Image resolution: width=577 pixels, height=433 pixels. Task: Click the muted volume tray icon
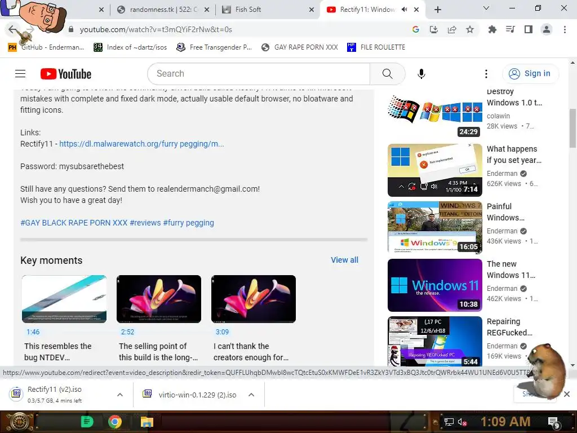coord(462,422)
